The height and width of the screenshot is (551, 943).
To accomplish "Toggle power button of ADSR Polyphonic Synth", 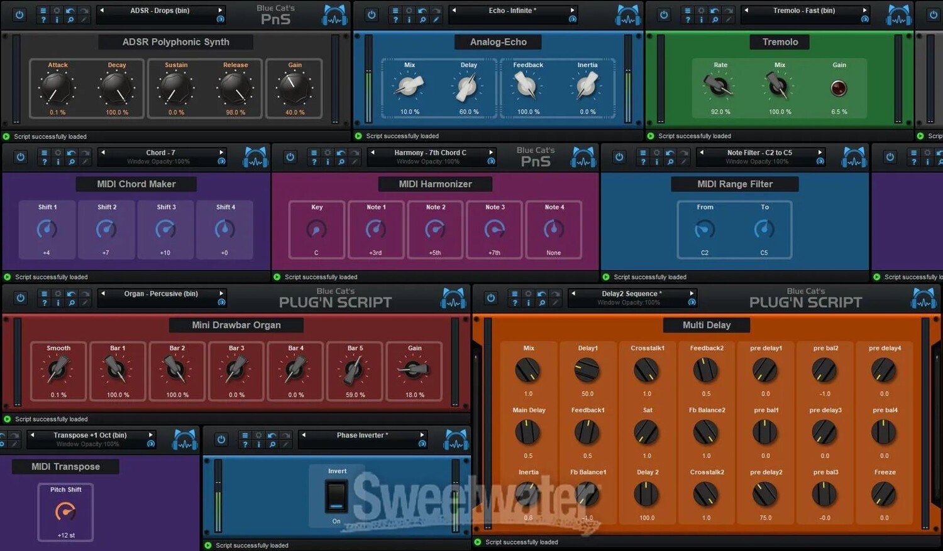I will [19, 14].
